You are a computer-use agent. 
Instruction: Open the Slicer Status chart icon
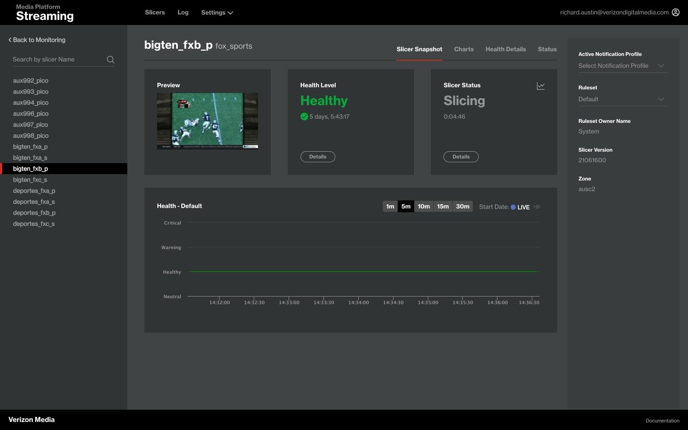(x=541, y=86)
